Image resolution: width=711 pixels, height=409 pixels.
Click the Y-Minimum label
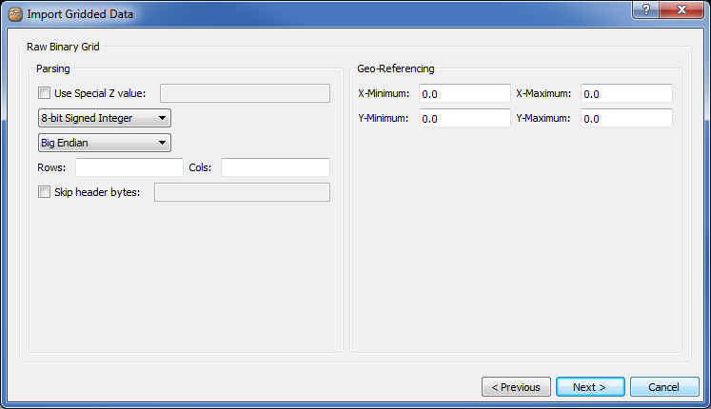384,118
